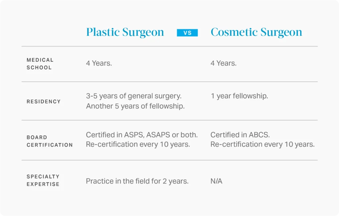Click the N/A entry under Cosmetic Surgeon
This screenshot has height=216, width=339.
pos(216,181)
